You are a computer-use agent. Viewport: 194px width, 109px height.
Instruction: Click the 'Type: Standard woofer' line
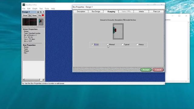click(32, 33)
